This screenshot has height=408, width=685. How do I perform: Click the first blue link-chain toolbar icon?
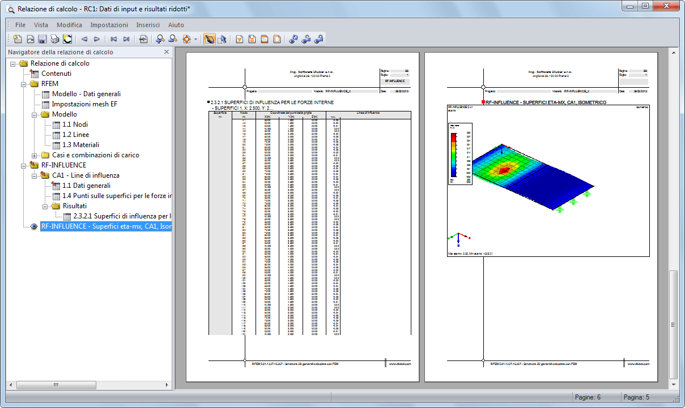pos(293,39)
